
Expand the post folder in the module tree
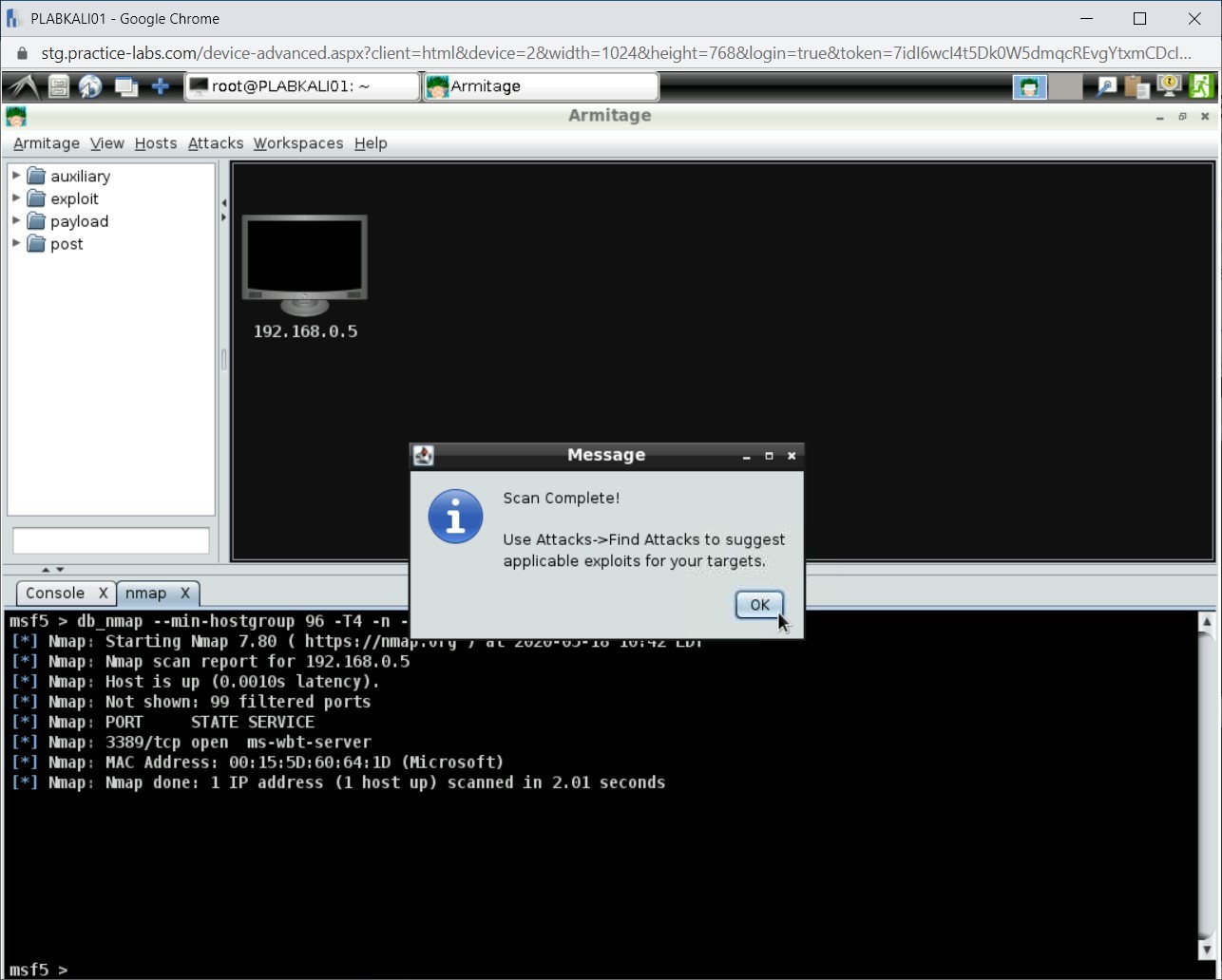click(x=15, y=244)
